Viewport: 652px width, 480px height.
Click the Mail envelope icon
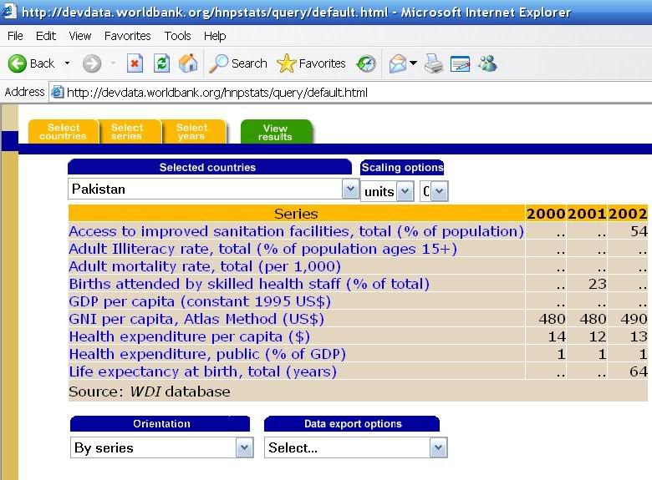(398, 63)
